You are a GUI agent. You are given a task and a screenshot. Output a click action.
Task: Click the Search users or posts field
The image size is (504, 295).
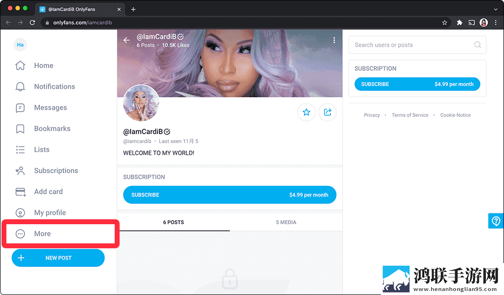(417, 45)
